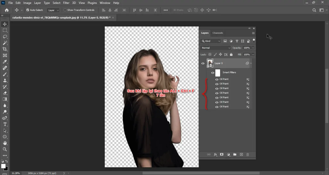Click the Home icon in options bar

(7, 10)
